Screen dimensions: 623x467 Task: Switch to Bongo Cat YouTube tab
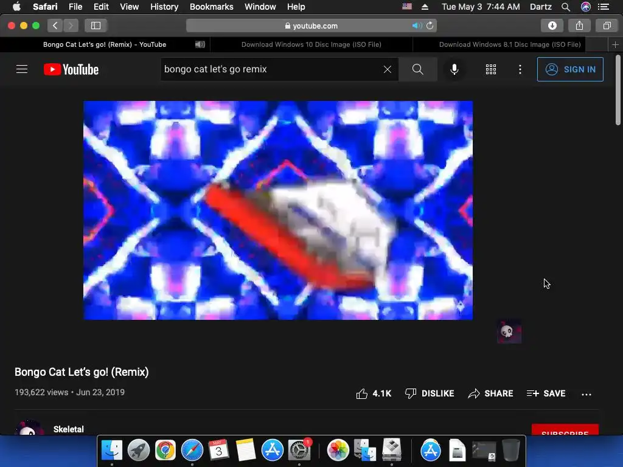point(105,44)
